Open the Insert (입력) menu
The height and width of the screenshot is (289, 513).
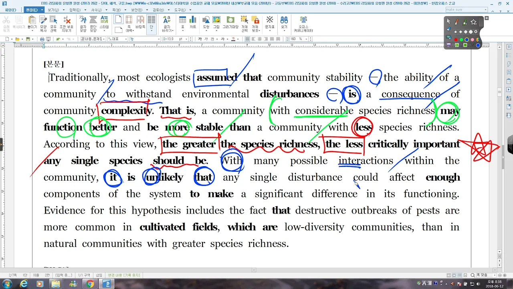click(x=75, y=10)
